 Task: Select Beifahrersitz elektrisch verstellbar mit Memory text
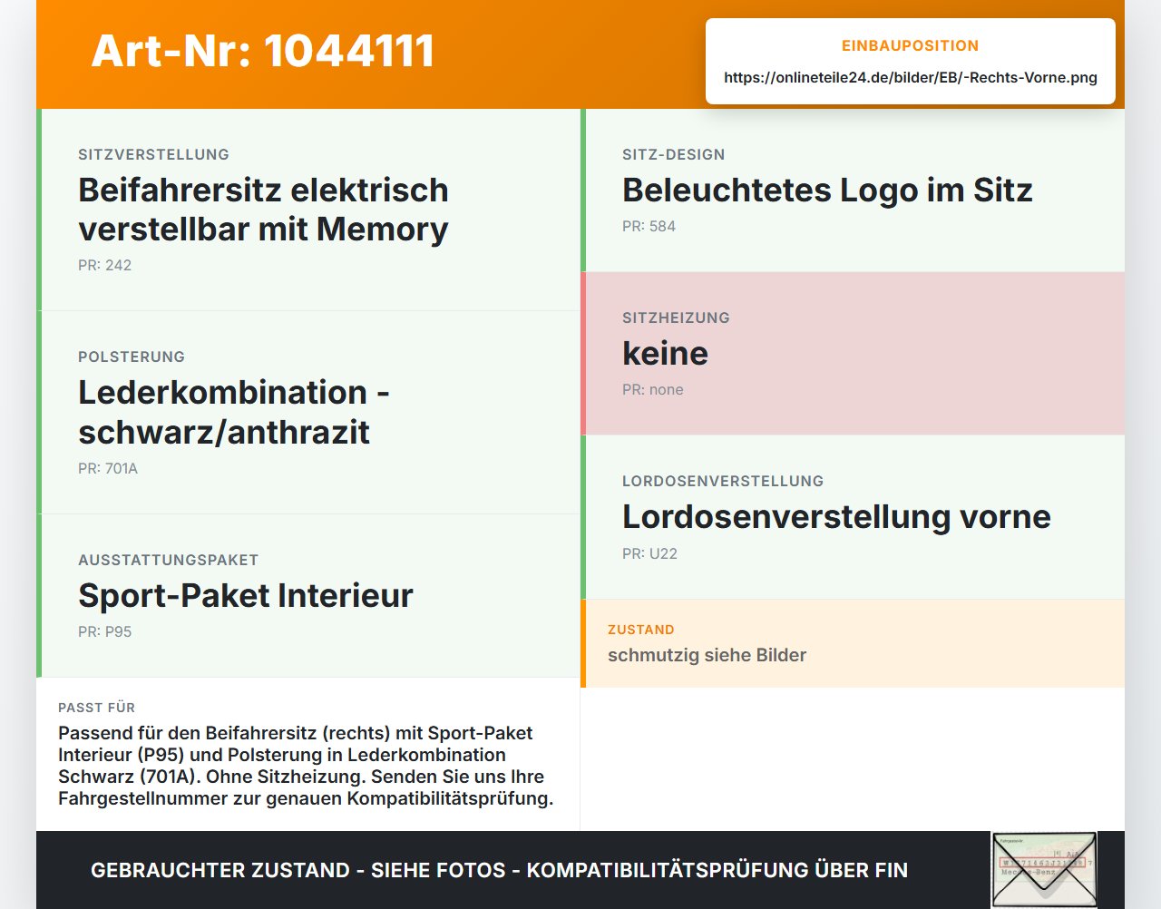(x=263, y=210)
